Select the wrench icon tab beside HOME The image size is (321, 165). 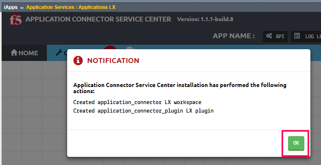click(x=59, y=53)
